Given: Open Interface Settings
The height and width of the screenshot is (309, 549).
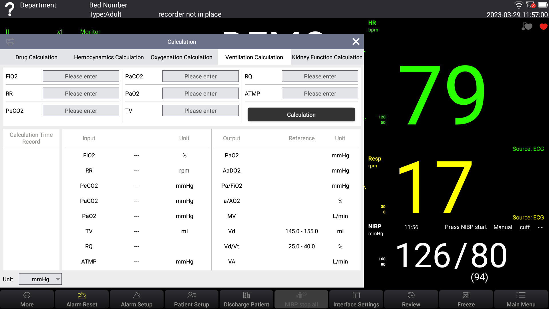Looking at the screenshot, I should (x=356, y=299).
